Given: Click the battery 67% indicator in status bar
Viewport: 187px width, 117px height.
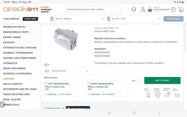Looking at the screenshot, I should [180, 2].
